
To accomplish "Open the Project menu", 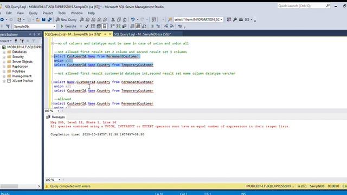I will (x=48, y=13).
